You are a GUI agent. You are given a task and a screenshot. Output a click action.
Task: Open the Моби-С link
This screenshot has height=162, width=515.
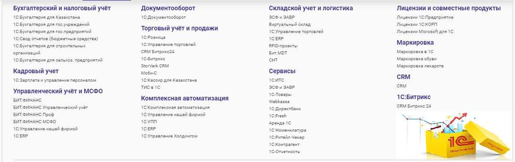pyautogui.click(x=149, y=73)
